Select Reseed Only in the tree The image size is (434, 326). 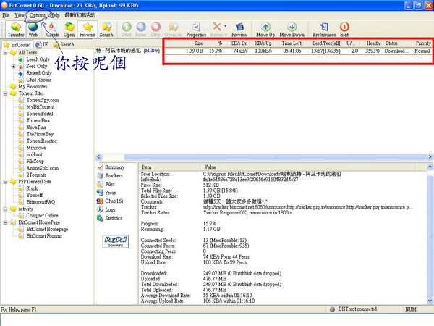(x=39, y=73)
